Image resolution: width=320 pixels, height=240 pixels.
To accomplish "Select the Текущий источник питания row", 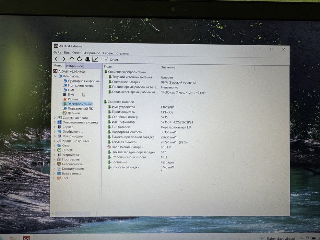I will (141, 77).
